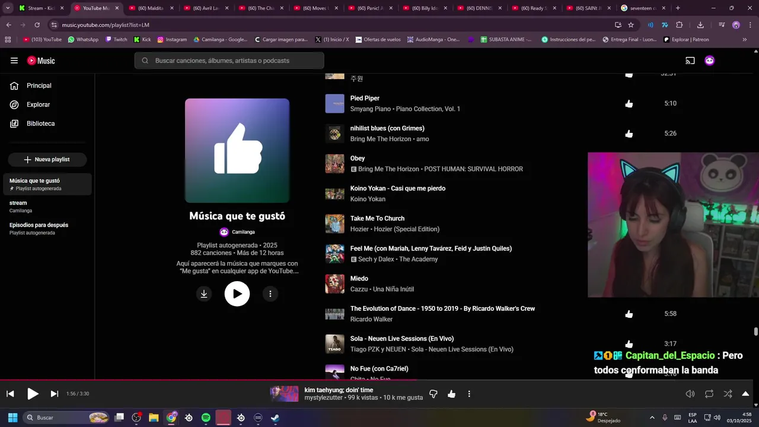The width and height of the screenshot is (759, 427).
Task: Click the current song thumbnail in player
Action: click(x=284, y=394)
